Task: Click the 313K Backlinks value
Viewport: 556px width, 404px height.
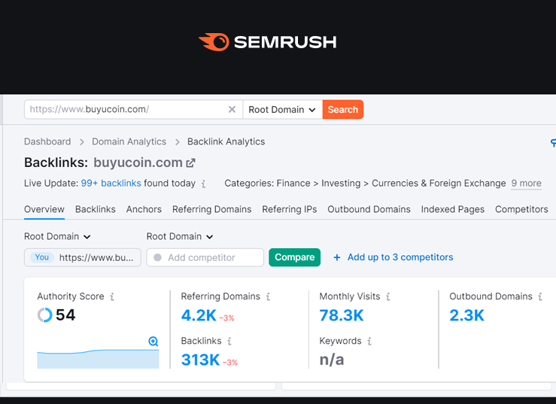Action: point(200,360)
